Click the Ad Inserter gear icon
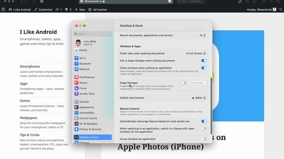The height and width of the screenshot is (159, 284). tap(90, 10)
